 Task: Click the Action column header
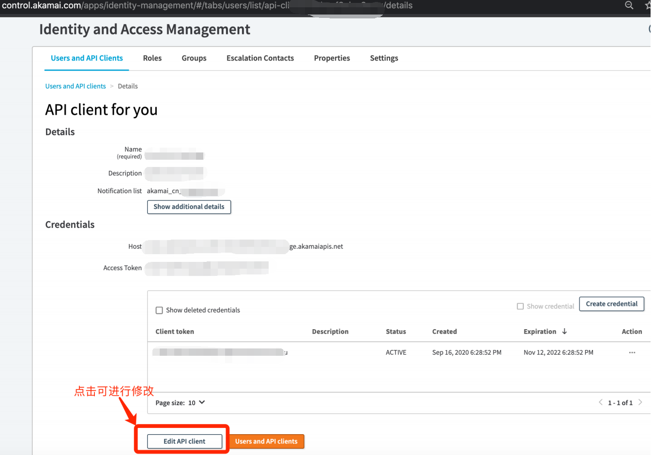pyautogui.click(x=632, y=332)
